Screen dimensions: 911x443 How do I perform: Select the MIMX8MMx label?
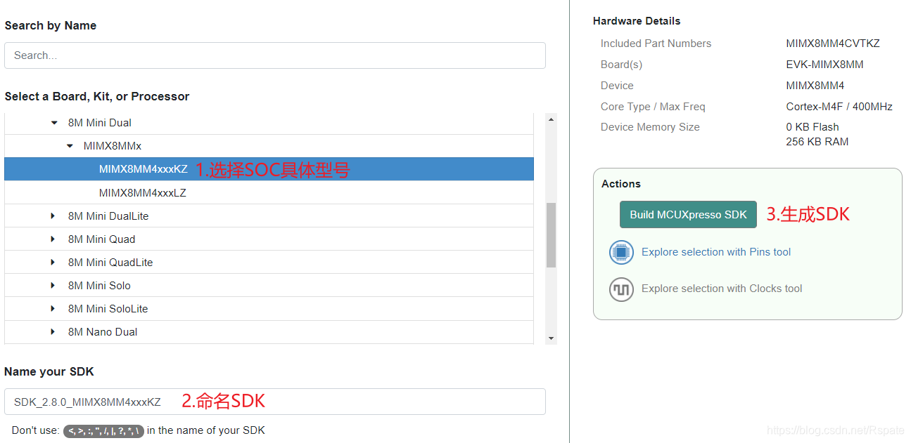113,146
